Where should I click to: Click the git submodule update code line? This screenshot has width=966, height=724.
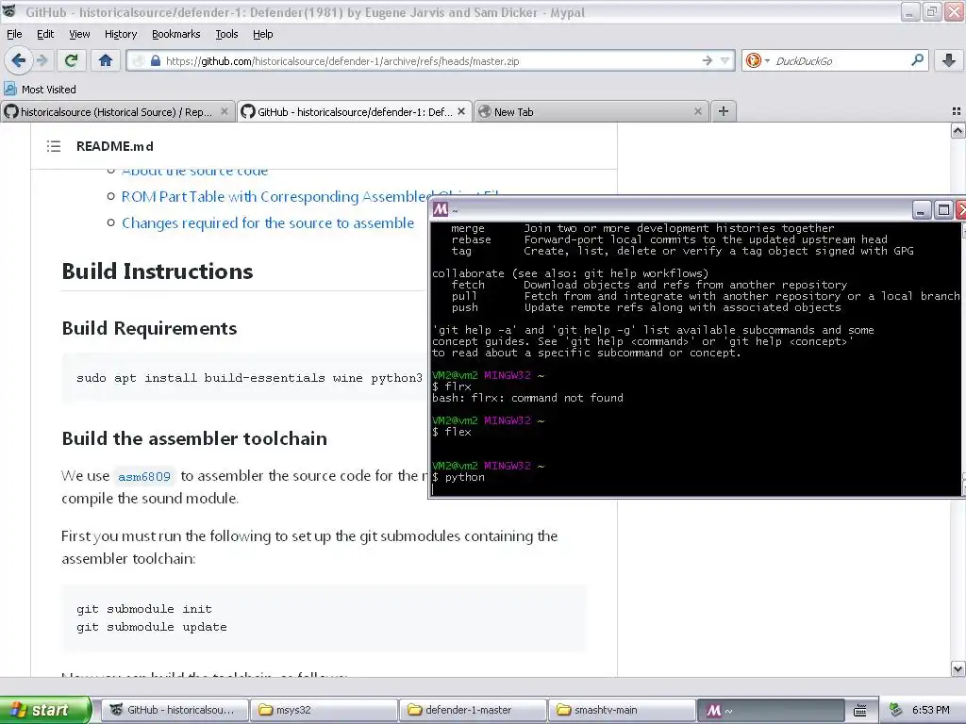coord(152,627)
